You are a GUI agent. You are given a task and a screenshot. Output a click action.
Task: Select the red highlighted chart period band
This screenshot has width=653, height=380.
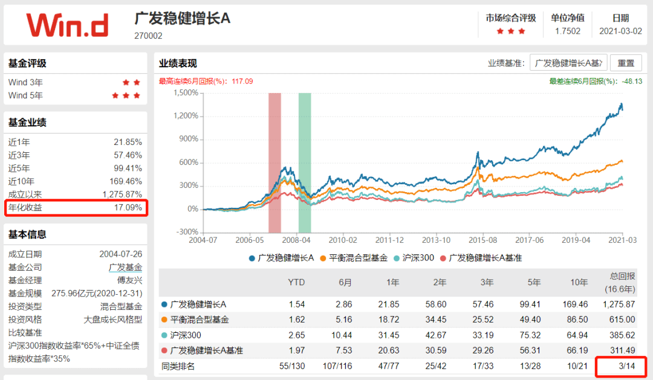point(275,163)
